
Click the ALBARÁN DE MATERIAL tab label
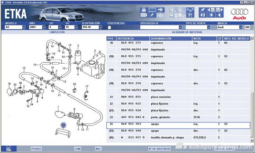[x=187, y=32]
